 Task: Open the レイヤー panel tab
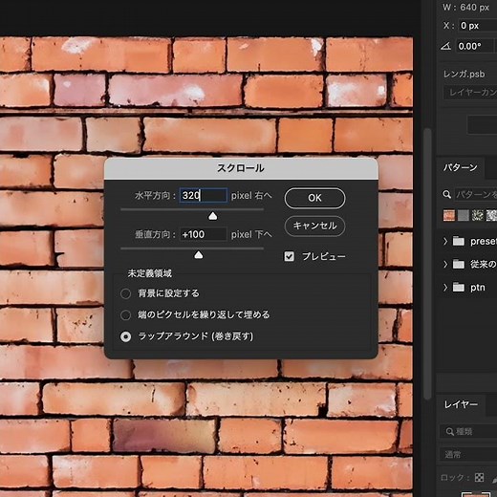point(461,404)
